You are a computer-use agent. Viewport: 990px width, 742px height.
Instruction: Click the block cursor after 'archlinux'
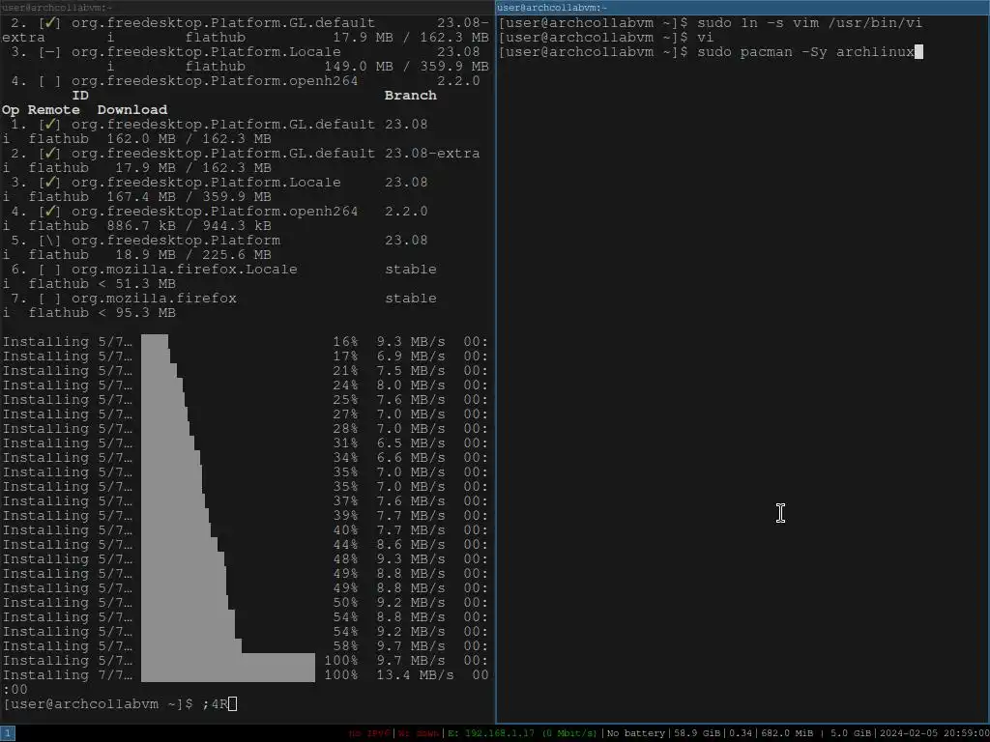[x=918, y=52]
